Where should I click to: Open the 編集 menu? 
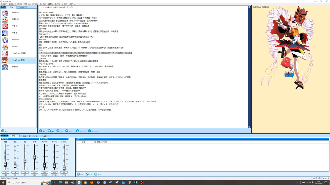(11, 4)
